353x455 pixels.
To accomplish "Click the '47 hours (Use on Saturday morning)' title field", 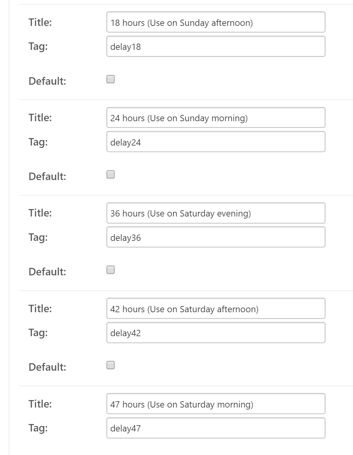I will coord(216,404).
